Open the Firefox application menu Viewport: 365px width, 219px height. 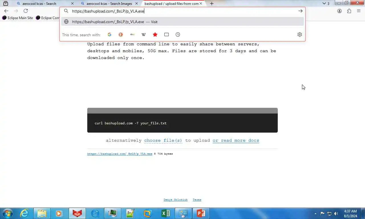coord(359,11)
